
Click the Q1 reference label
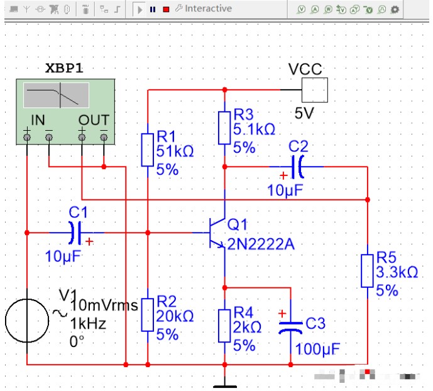(x=237, y=224)
